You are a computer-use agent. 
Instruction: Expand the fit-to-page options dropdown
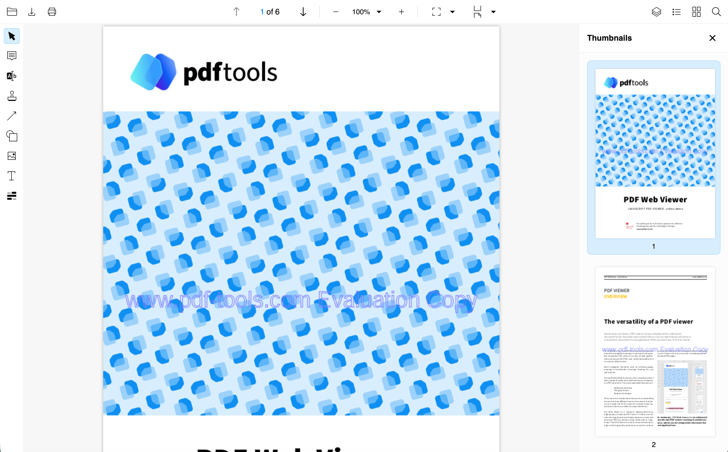point(453,12)
